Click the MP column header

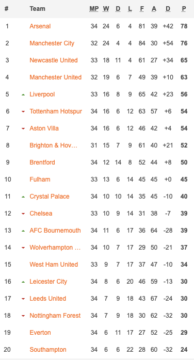point(94,9)
